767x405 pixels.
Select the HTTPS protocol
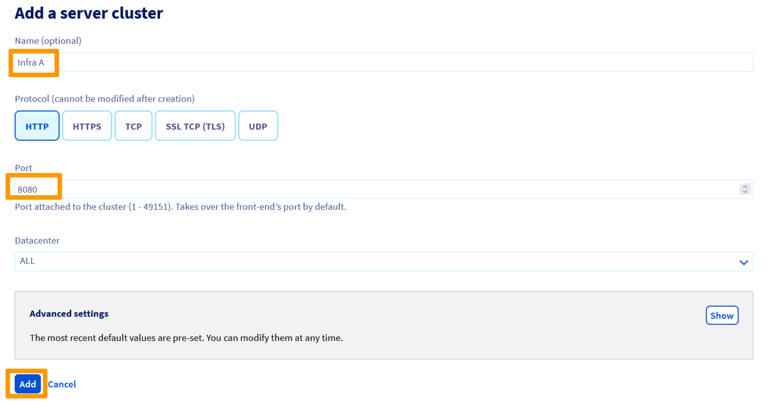pyautogui.click(x=87, y=125)
